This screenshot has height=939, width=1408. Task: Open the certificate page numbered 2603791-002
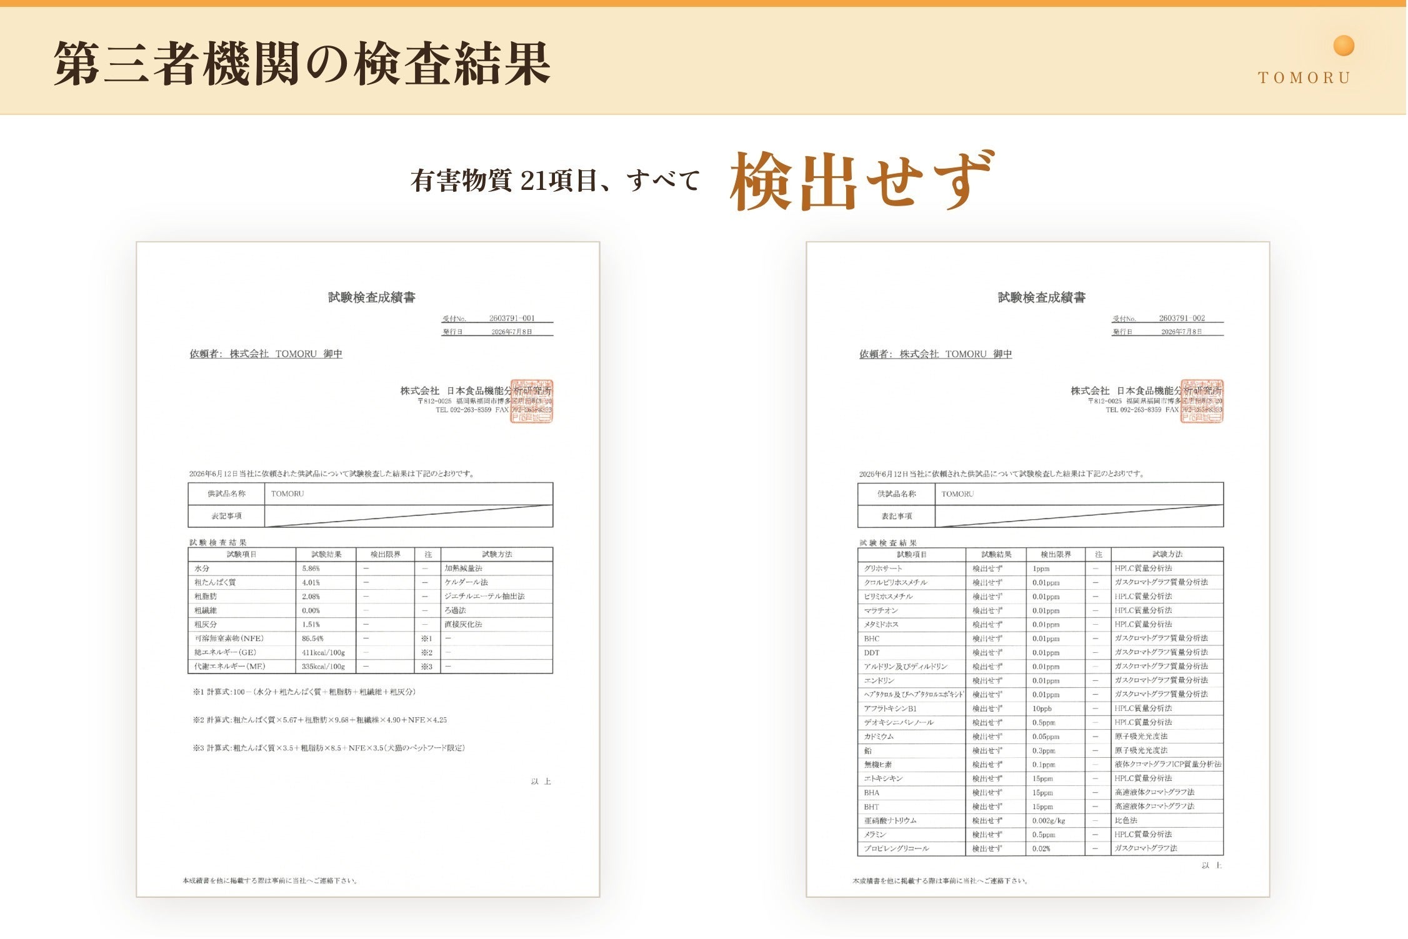coord(1038,569)
